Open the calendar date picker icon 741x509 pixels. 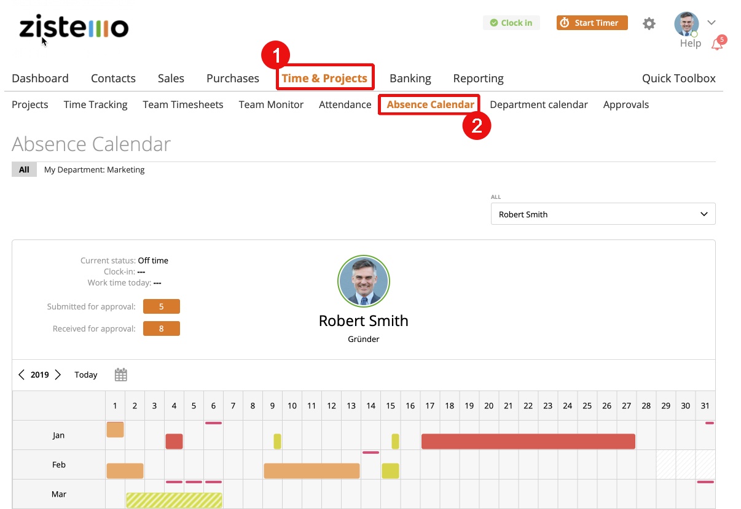pyautogui.click(x=121, y=375)
